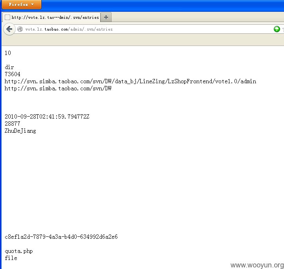Click the revision number "73604"
The width and height of the screenshot is (284, 269).
13,74
